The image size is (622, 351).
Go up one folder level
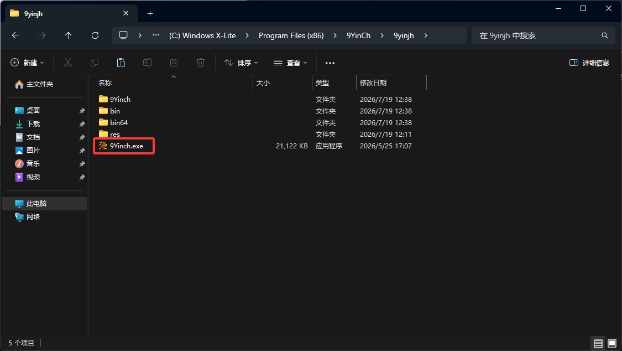tap(68, 36)
